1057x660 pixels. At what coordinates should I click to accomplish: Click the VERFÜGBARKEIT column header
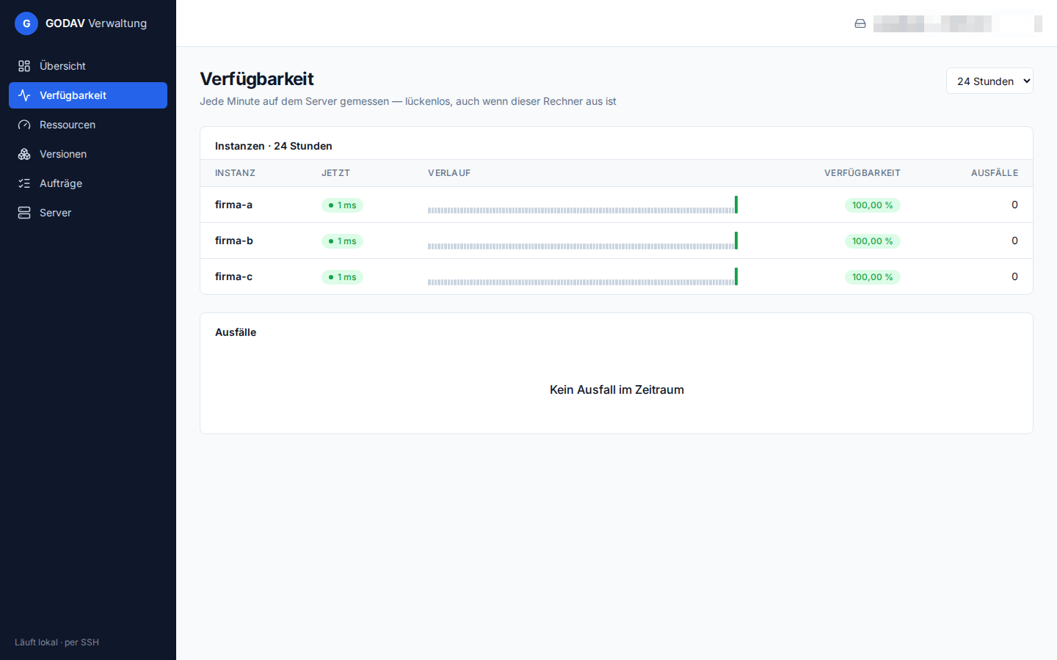(862, 173)
